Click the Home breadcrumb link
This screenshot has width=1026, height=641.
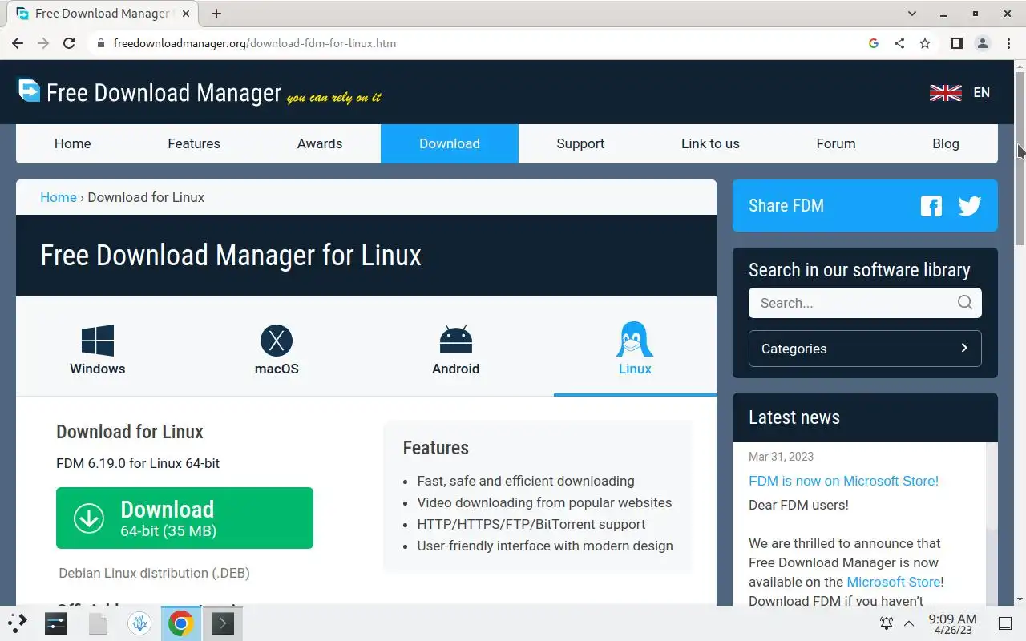click(59, 197)
